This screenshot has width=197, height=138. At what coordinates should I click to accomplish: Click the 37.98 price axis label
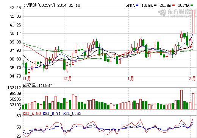tap(16, 51)
